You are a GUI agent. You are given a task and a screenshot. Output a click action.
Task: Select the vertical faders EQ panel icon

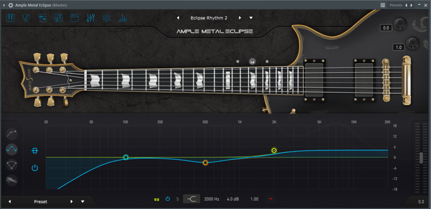90,18
